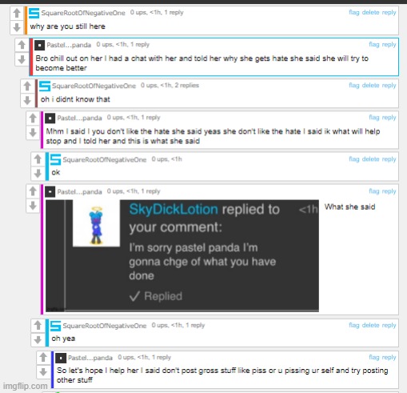Screen dimensions: 407x393
Task: Reply to the 'Mhm I said' comment
Action: (x=389, y=118)
